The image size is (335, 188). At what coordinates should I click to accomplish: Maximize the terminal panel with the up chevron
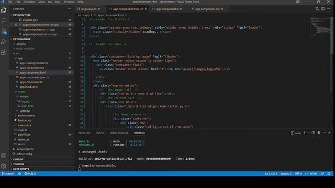tap(325, 133)
